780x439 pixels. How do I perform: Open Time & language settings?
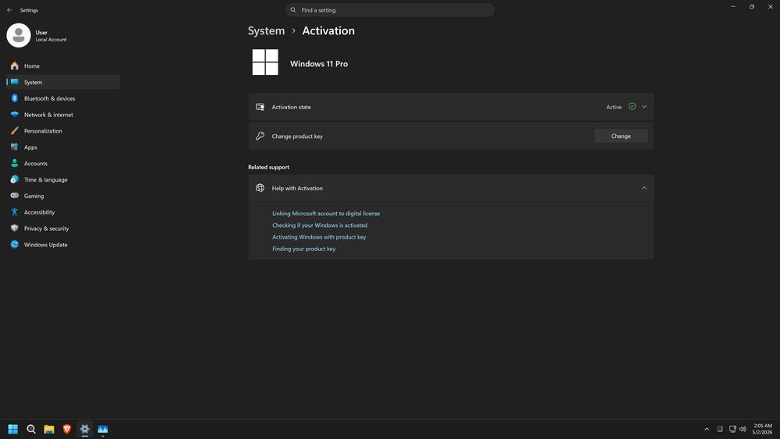pos(63,179)
